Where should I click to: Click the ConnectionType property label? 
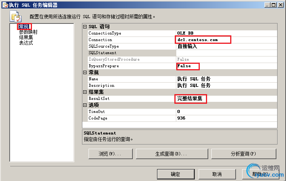coord(105,33)
